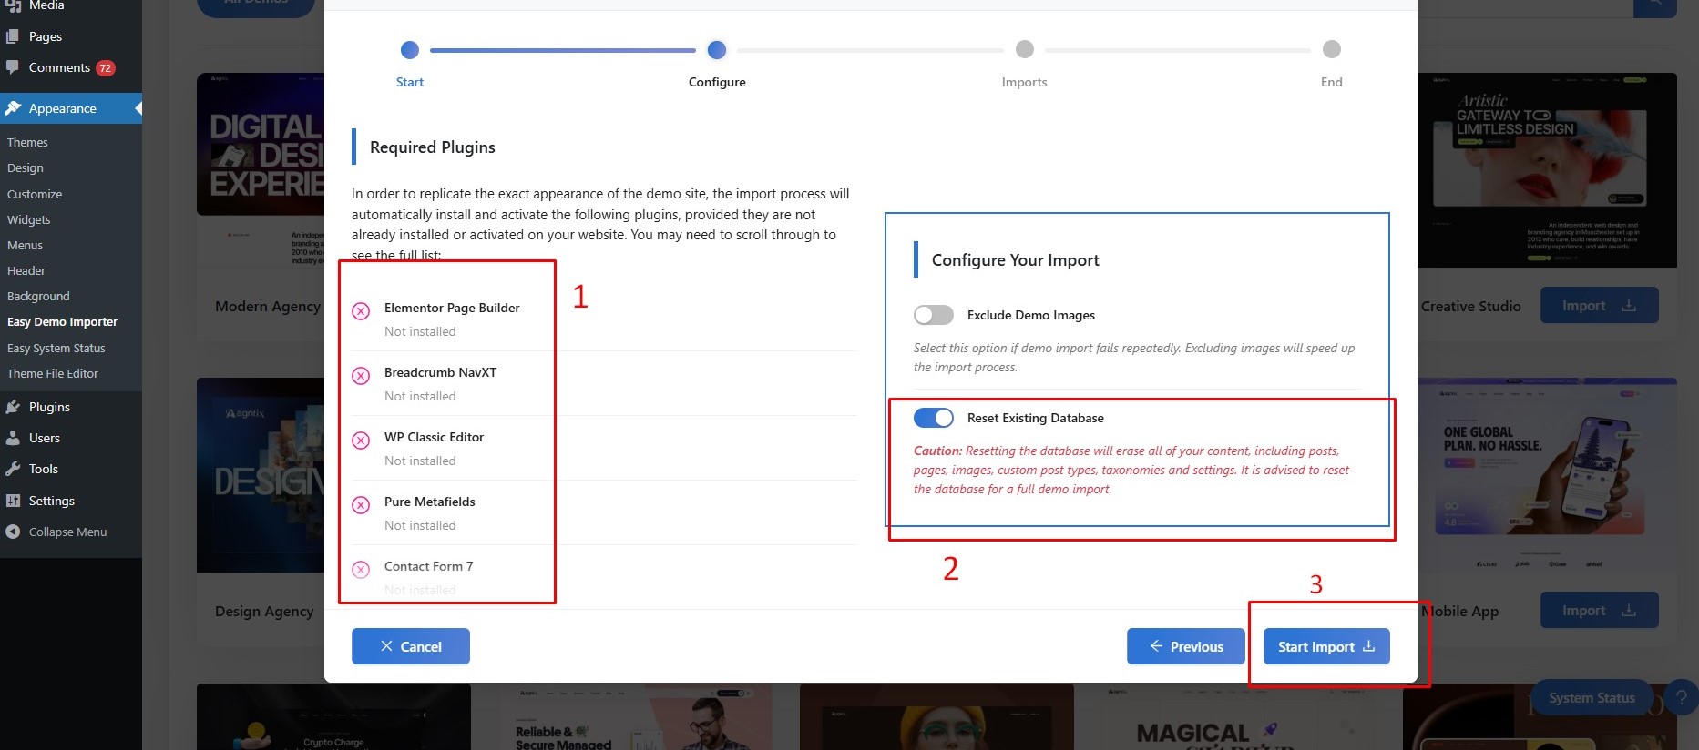1699x750 pixels.
Task: Click the Previous button
Action: click(1185, 646)
